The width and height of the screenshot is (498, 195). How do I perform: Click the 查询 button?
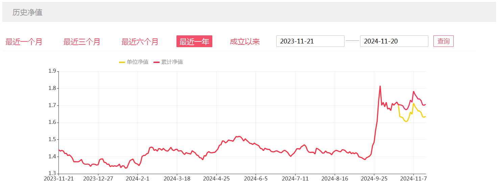[x=444, y=41]
